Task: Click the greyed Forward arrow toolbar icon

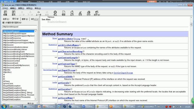Action: [x=47, y=13]
